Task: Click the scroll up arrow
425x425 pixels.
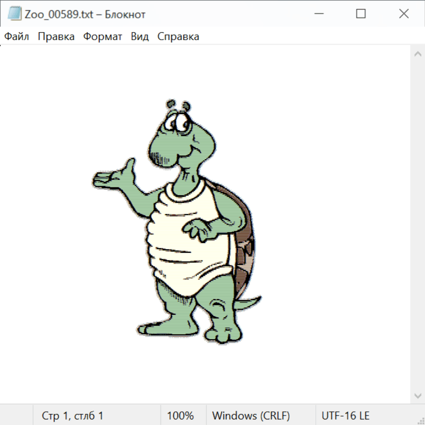Action: point(417,54)
